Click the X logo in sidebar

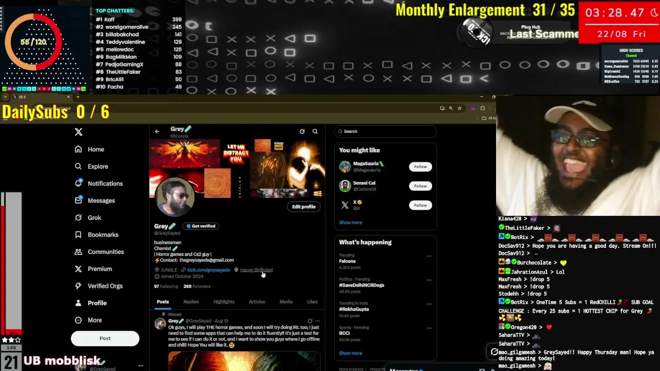coord(78,132)
